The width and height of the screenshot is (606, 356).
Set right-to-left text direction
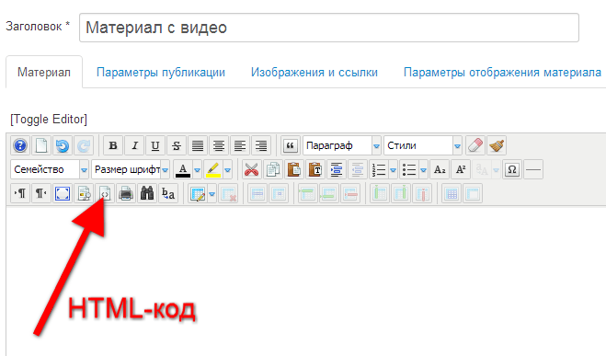pyautogui.click(x=41, y=193)
